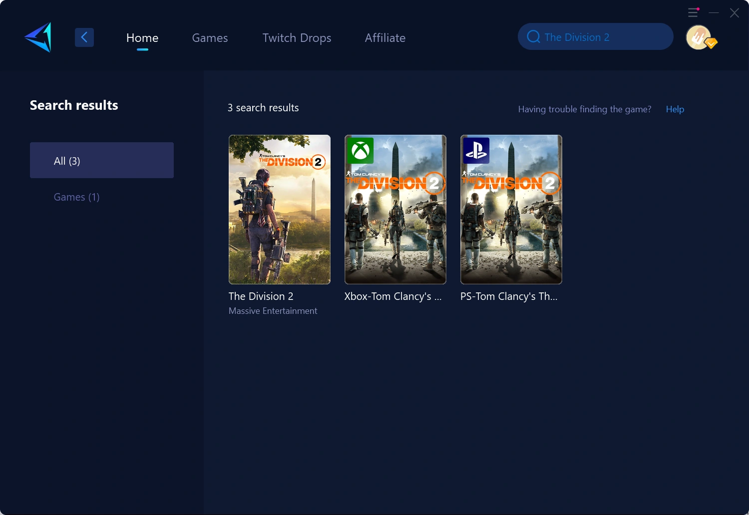Image resolution: width=749 pixels, height=515 pixels.
Task: Open The Division 2 by Massive Entertainment
Action: (279, 210)
